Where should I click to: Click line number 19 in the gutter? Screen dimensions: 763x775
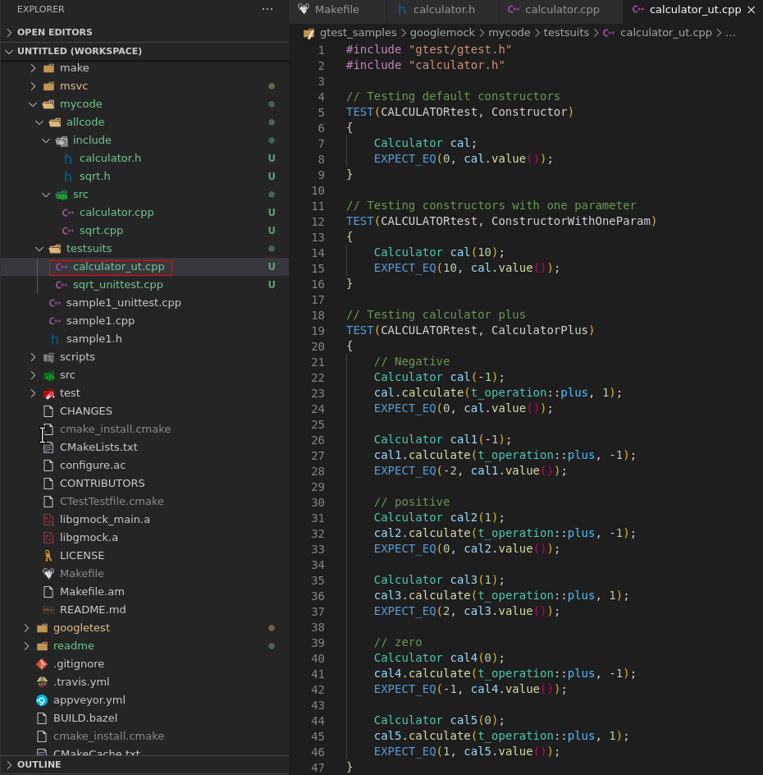coord(318,331)
